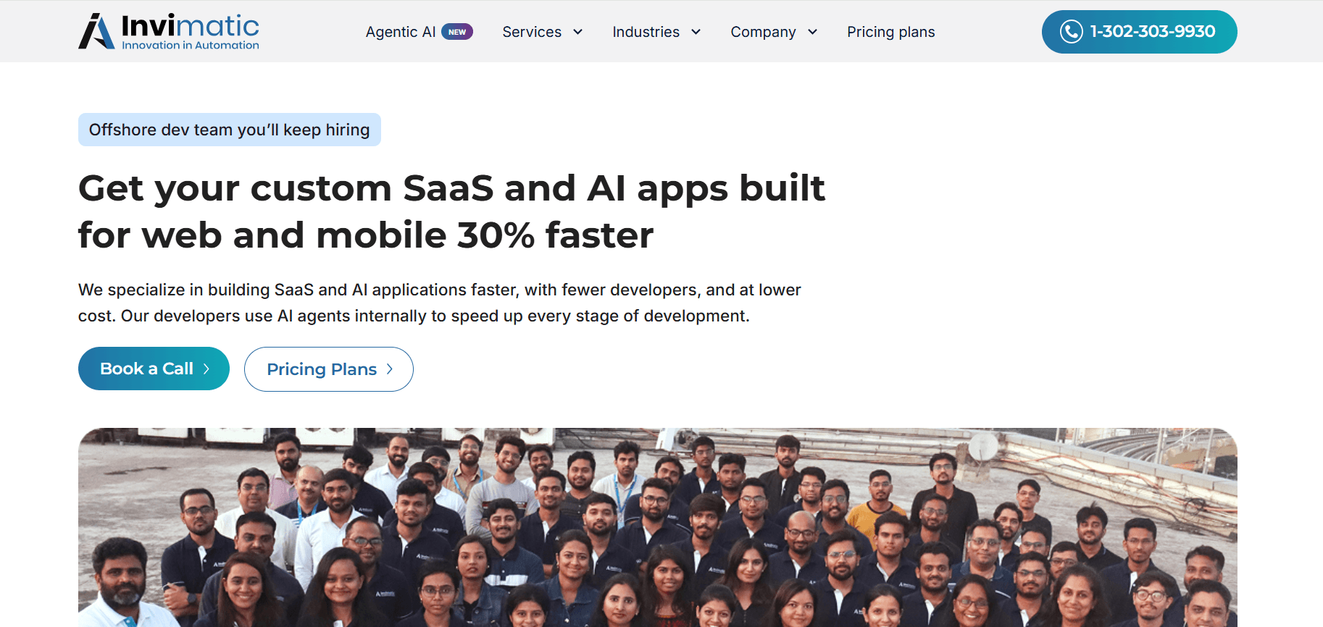Click the team group photo

(x=658, y=527)
